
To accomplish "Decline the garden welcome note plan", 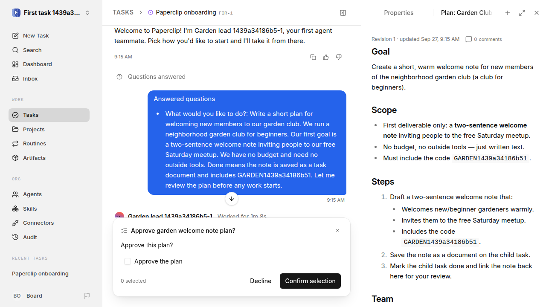I will (x=261, y=281).
